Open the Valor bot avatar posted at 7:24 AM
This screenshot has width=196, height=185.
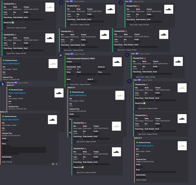[127, 55]
